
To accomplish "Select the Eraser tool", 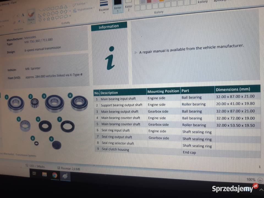I will (x=14, y=23).
